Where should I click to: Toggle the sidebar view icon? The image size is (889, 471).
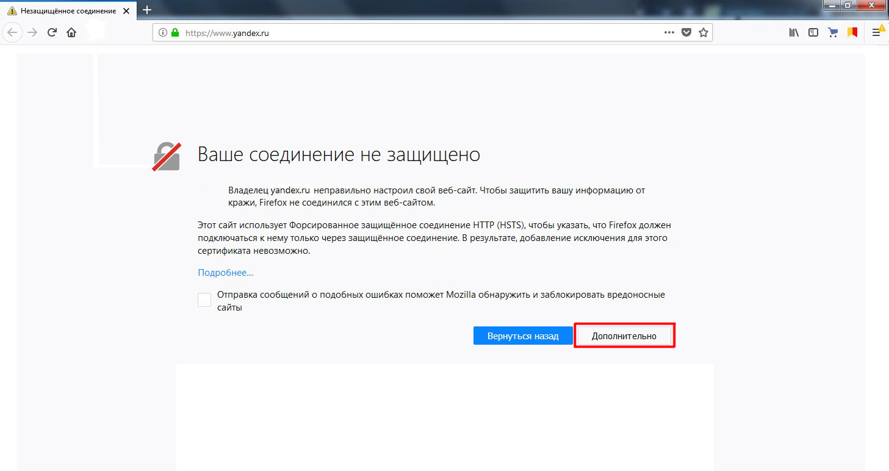tap(813, 33)
